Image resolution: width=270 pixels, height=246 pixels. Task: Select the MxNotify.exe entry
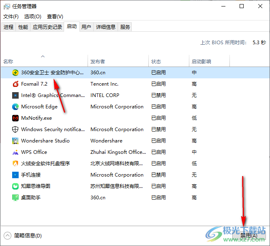[x=36, y=118]
